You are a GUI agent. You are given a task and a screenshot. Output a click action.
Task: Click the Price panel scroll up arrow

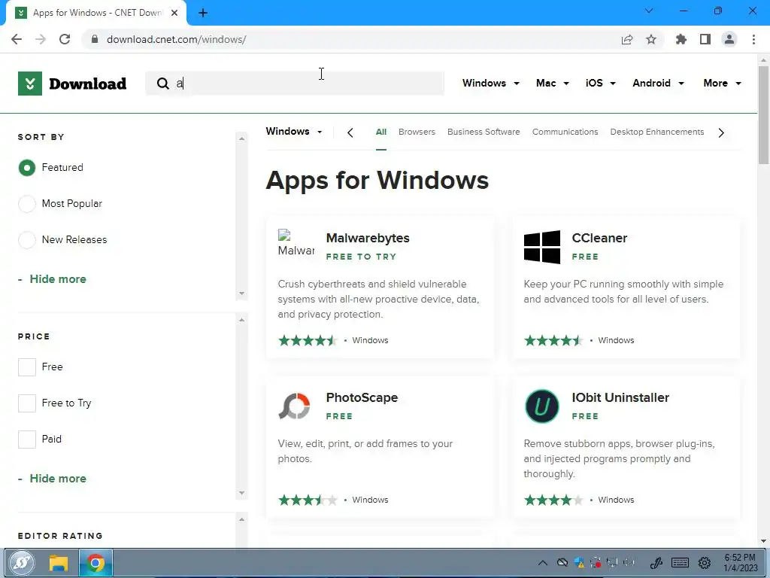[x=241, y=320]
